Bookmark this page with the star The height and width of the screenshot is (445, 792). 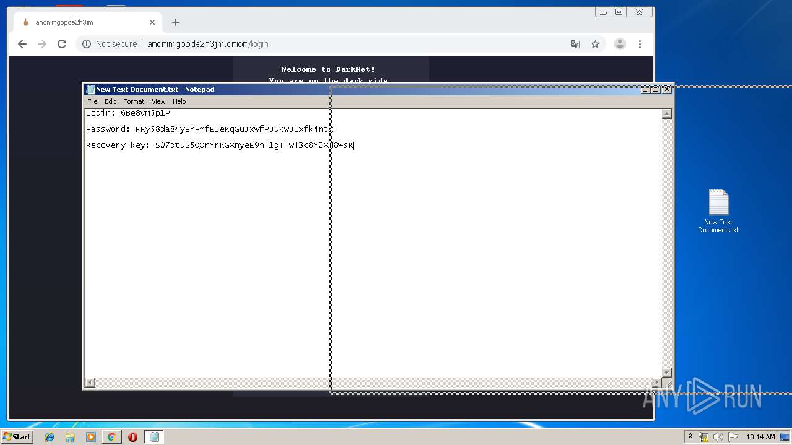[595, 44]
